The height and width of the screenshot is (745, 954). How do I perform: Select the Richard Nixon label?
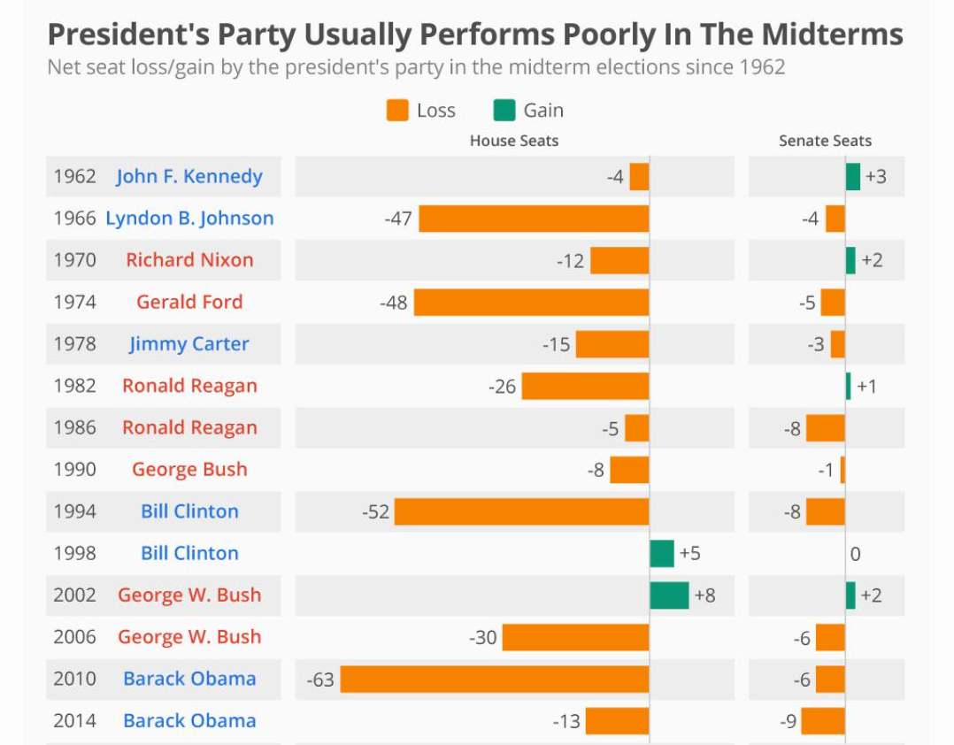click(x=189, y=260)
